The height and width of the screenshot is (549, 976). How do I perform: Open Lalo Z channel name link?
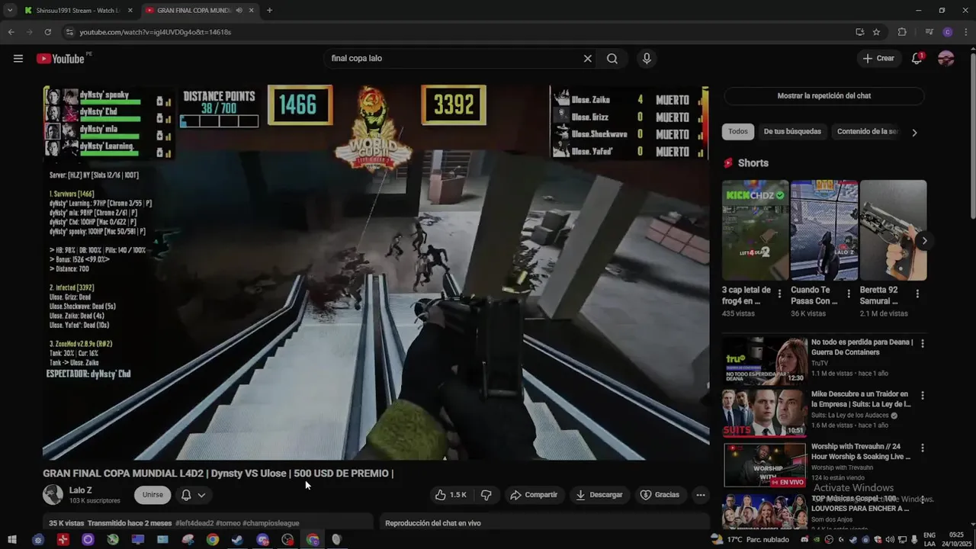(x=81, y=490)
